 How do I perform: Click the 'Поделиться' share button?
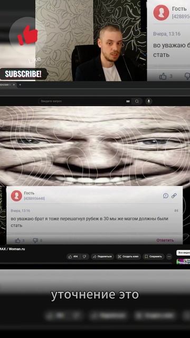pyautogui.click(x=102, y=257)
